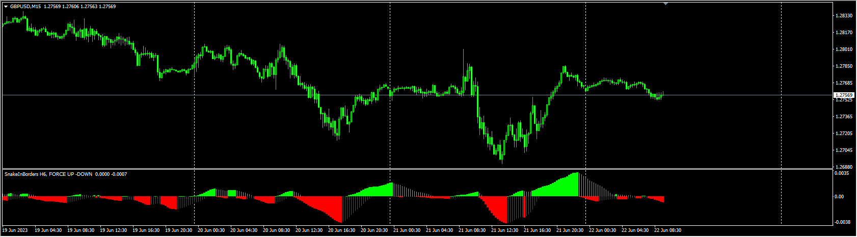Click the 20 Jun 16:30 time label
Image resolution: width=857 pixels, height=237 pixels.
tap(342, 230)
